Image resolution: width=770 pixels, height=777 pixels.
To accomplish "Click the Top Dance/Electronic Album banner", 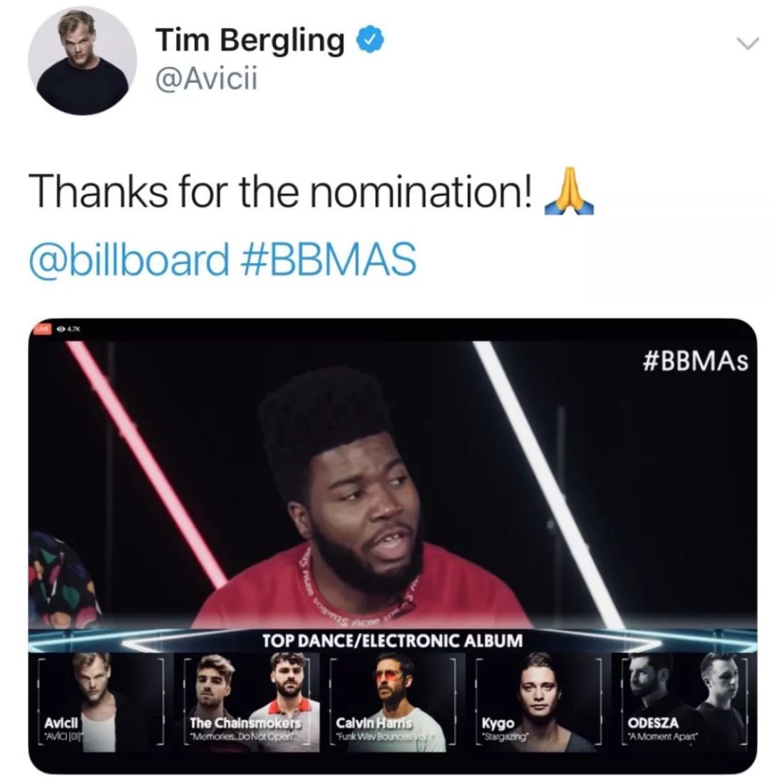I will coord(392,641).
